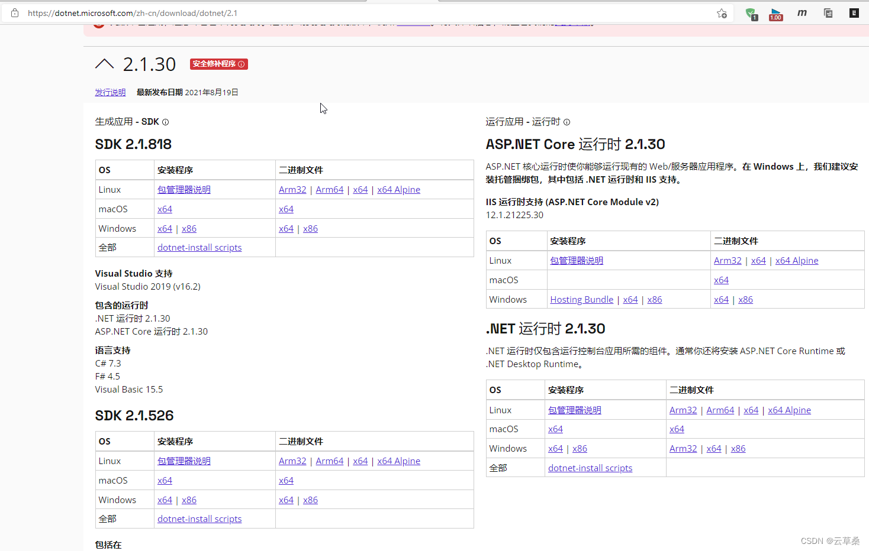Download ASP.NET Core Windows x86 installer

click(x=655, y=300)
